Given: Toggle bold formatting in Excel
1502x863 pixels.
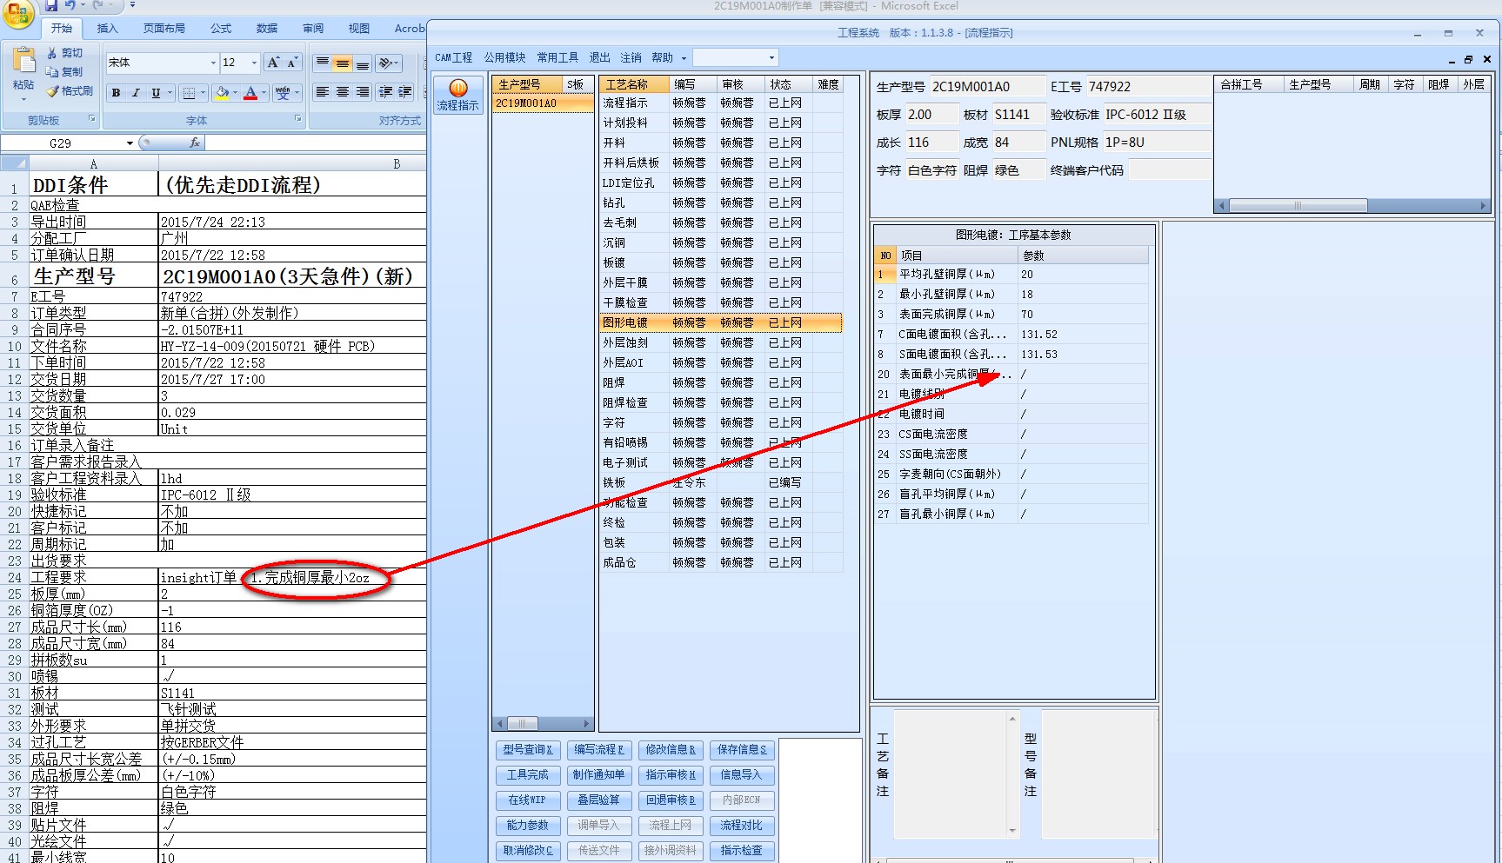Looking at the screenshot, I should (116, 93).
